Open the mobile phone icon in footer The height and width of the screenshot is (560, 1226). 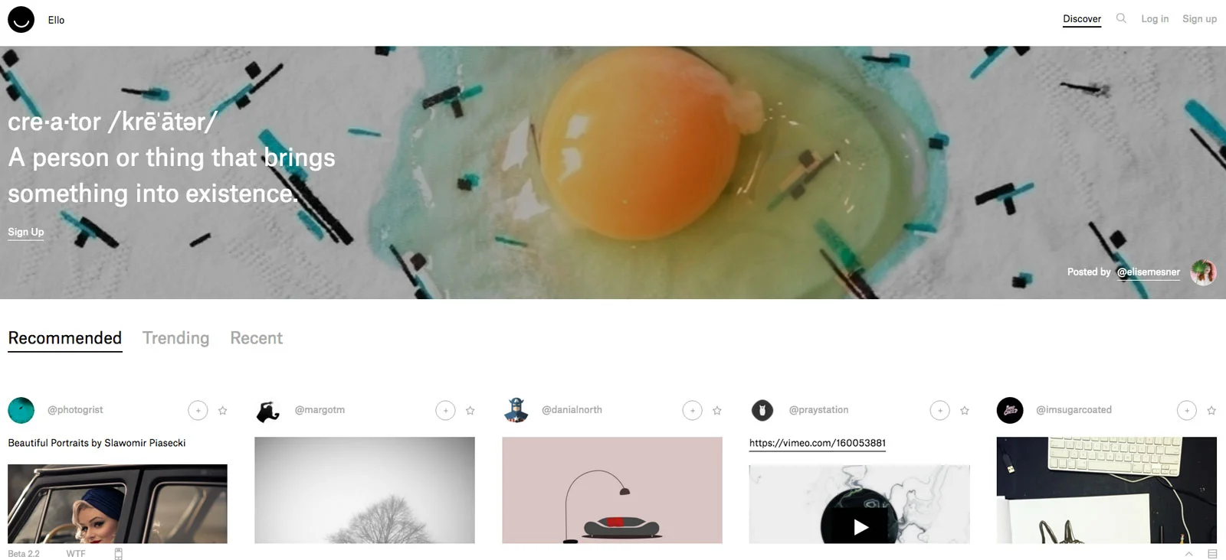coord(118,554)
